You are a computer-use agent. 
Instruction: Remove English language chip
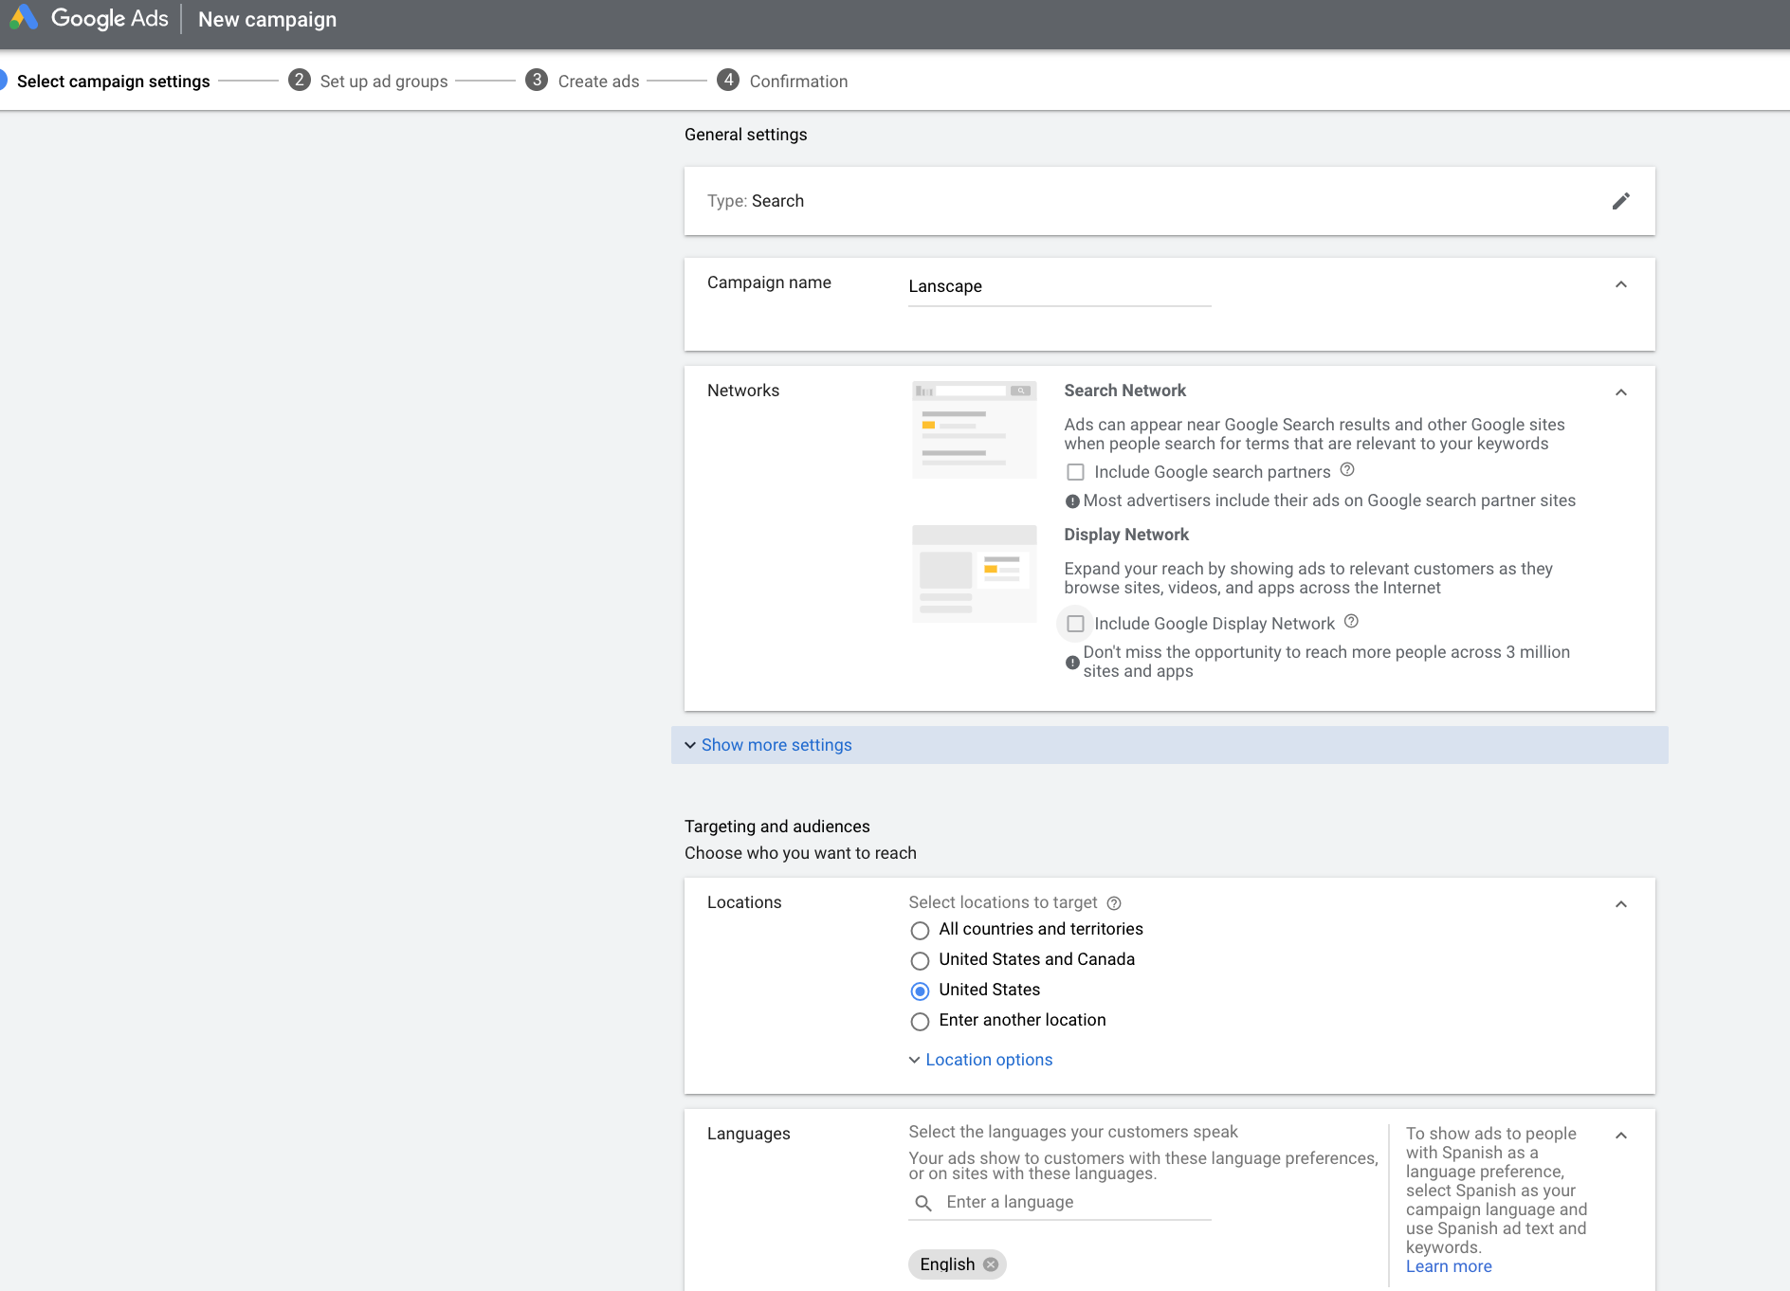pyautogui.click(x=991, y=1264)
